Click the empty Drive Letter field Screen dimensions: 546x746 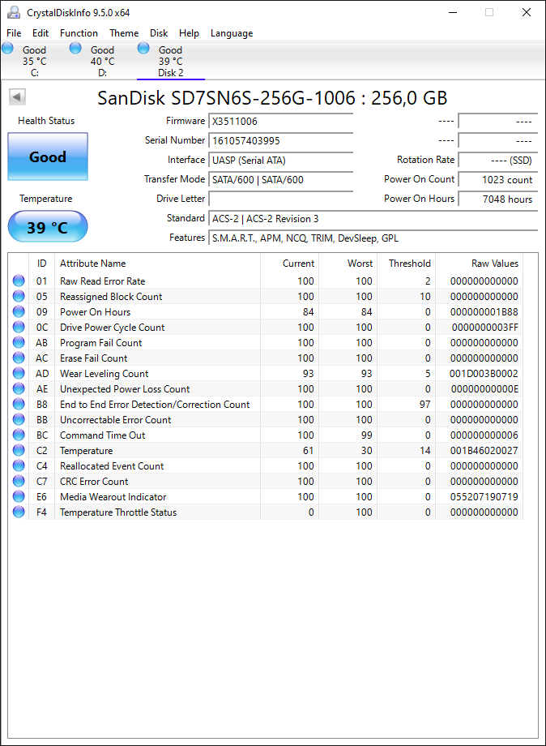pyautogui.click(x=281, y=199)
